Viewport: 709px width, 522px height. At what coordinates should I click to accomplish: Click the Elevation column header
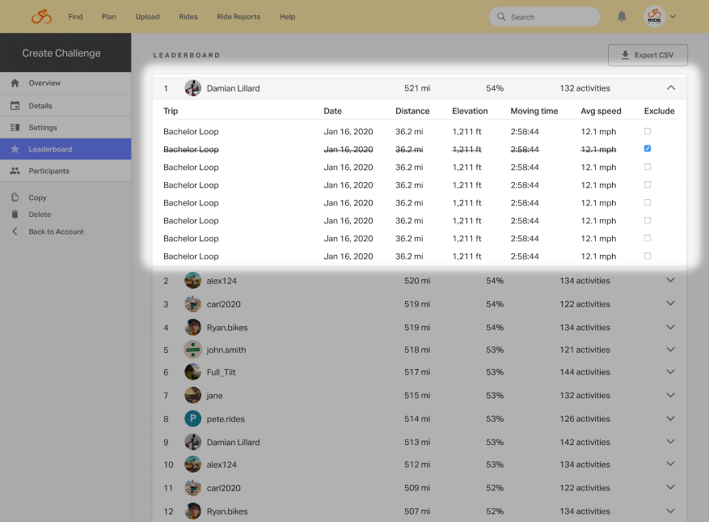click(470, 111)
